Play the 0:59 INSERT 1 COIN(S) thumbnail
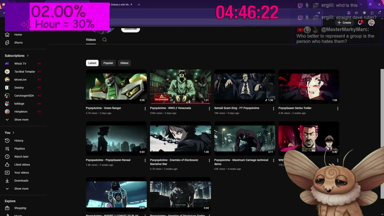The height and width of the screenshot is (216, 384). click(x=116, y=194)
